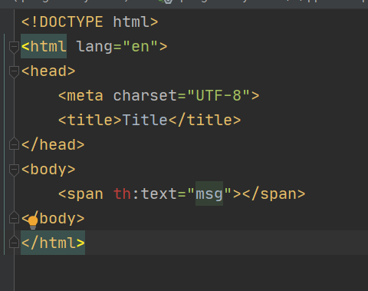Click the red th namespace prefix

tap(122, 194)
